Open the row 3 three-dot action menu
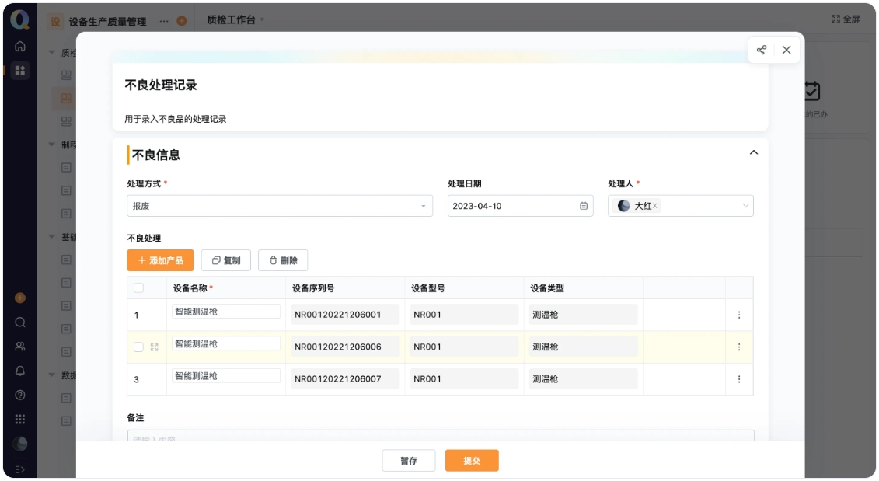879x481 pixels. [x=738, y=381]
